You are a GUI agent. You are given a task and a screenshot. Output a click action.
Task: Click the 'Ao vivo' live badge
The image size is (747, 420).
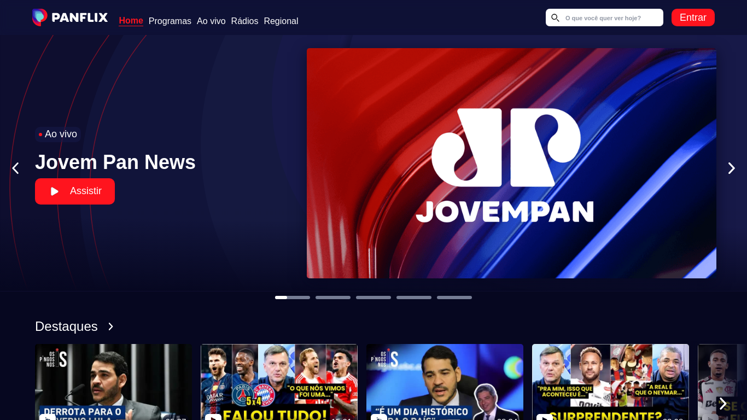[x=58, y=134]
